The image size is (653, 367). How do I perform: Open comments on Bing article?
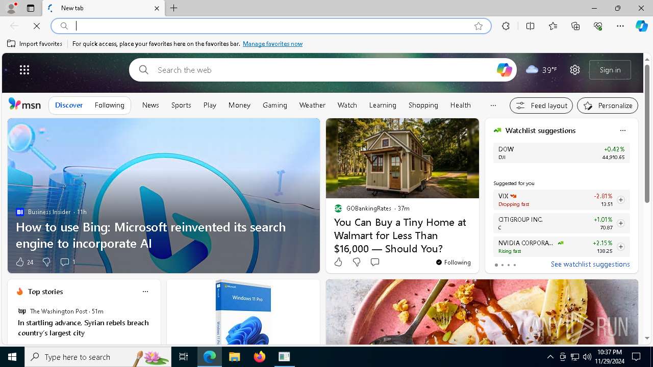tap(65, 262)
